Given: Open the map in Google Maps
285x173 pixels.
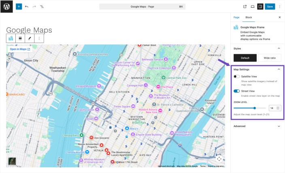Looking at the screenshot, I should click(x=20, y=49).
